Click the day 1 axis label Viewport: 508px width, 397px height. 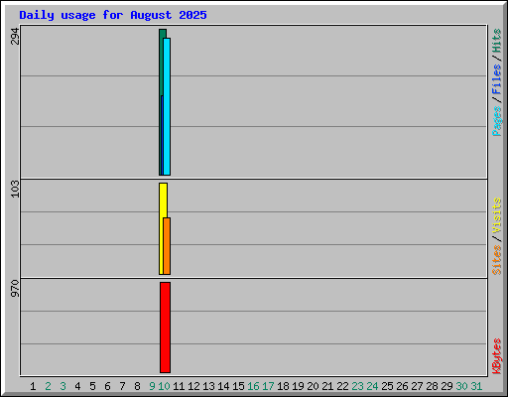(x=33, y=386)
